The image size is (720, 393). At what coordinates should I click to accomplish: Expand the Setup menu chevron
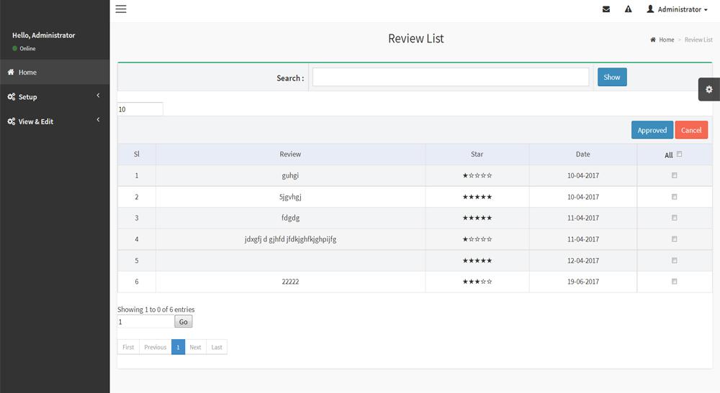point(98,96)
